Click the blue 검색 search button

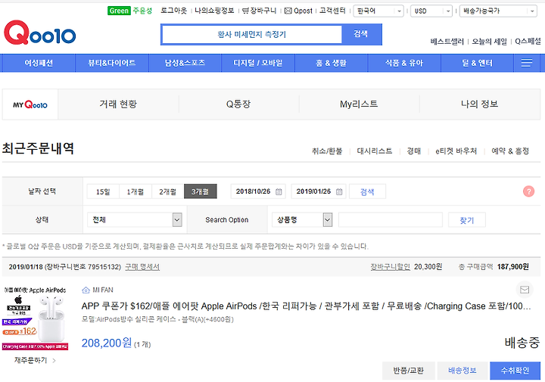pos(361,34)
